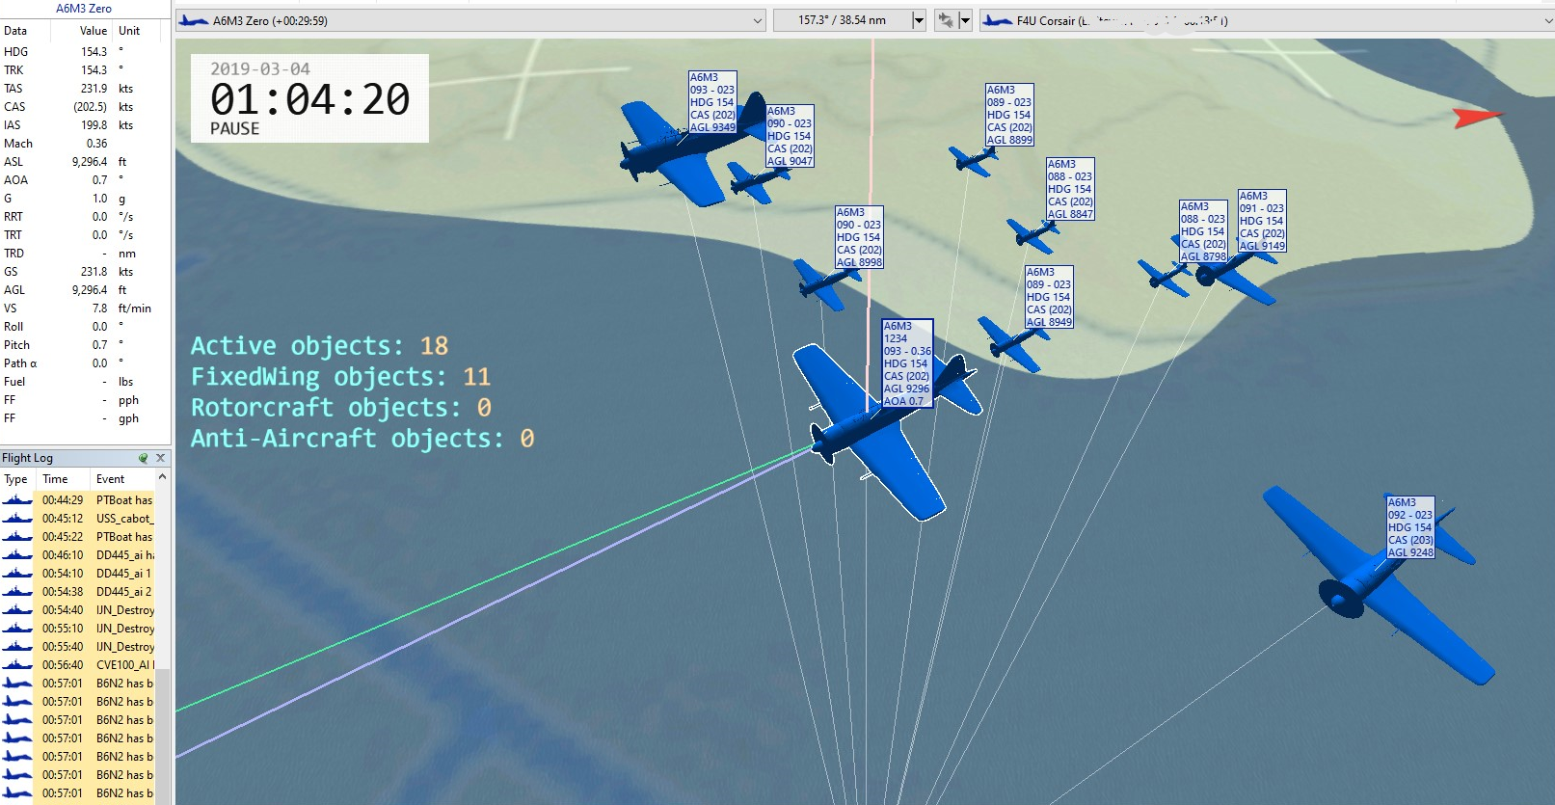Viewport: 1555px width, 805px height.
Task: Click the Data column header in the telemetry table
Action: 15,31
